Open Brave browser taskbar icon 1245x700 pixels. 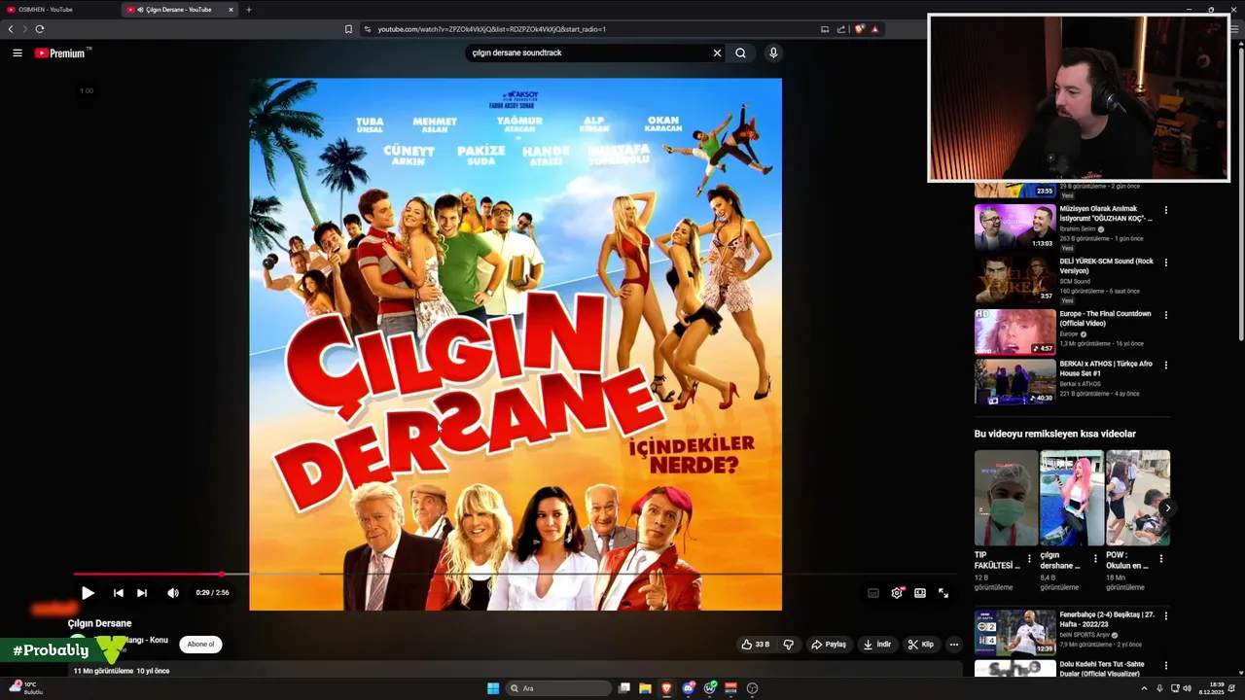666,688
